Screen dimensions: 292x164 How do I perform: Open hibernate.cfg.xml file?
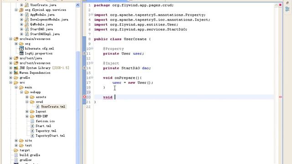(39, 49)
